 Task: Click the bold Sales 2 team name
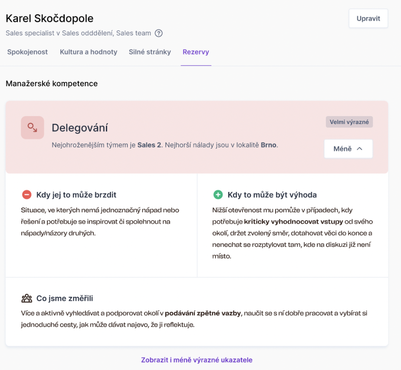click(149, 145)
